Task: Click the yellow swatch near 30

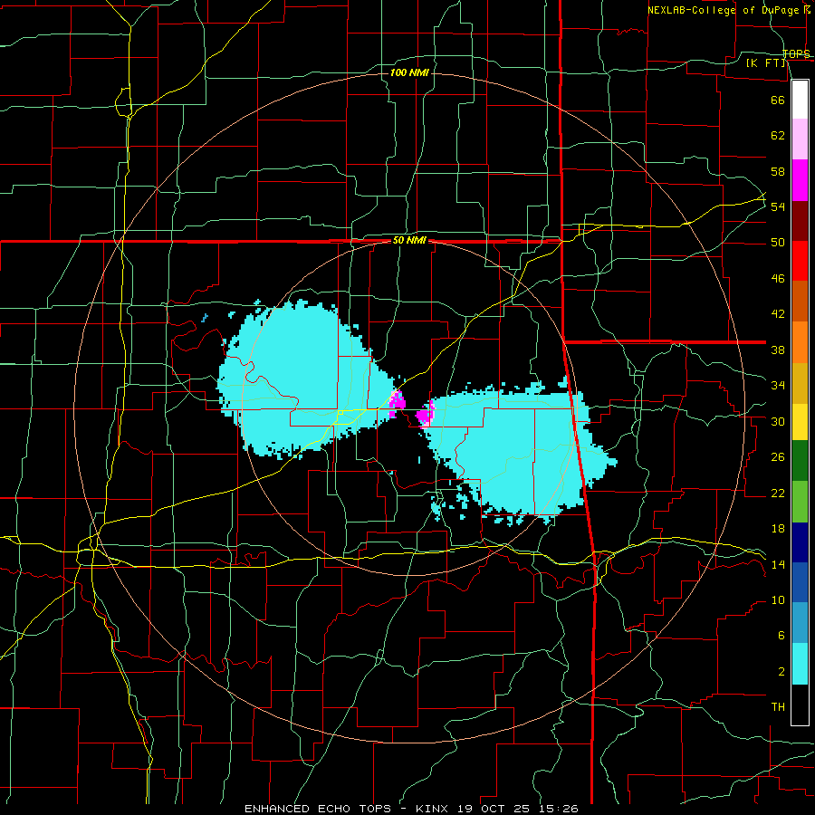Action: pos(800,422)
